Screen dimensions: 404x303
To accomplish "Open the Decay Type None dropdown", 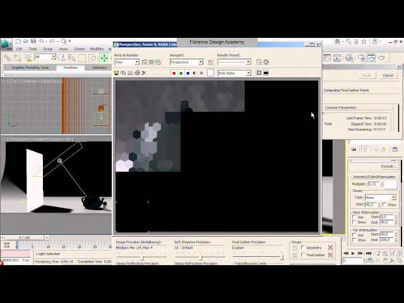I will 380,198.
